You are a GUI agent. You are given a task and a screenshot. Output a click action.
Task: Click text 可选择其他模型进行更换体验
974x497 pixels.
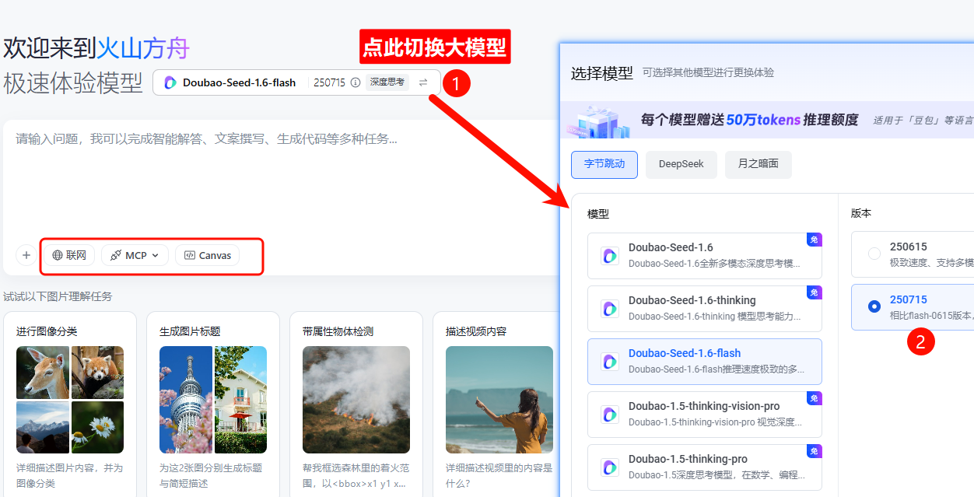[x=708, y=72]
